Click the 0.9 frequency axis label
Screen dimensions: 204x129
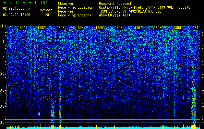pyautogui.click(x=3, y=74)
